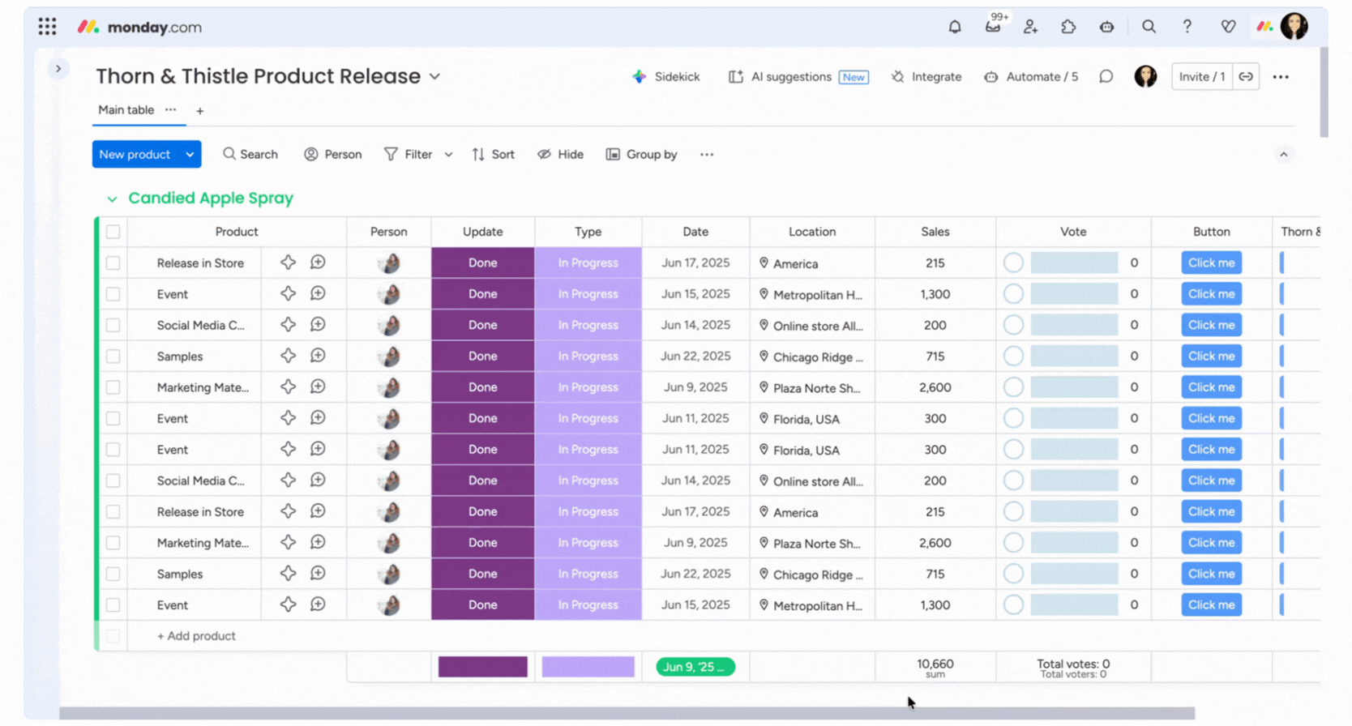The width and height of the screenshot is (1352, 726).
Task: Copy board link with the chain icon
Action: [x=1246, y=76]
